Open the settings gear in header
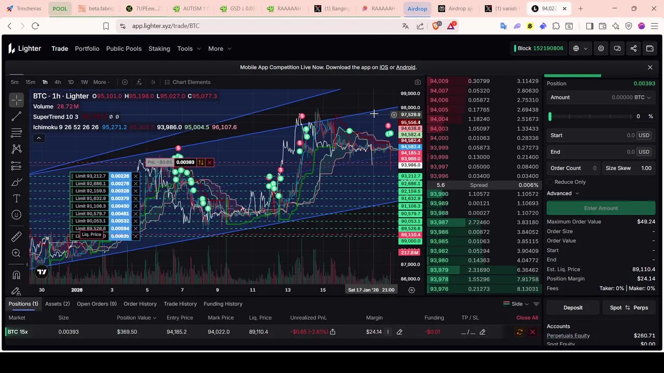Image resolution: width=664 pixels, height=373 pixels. click(601, 49)
